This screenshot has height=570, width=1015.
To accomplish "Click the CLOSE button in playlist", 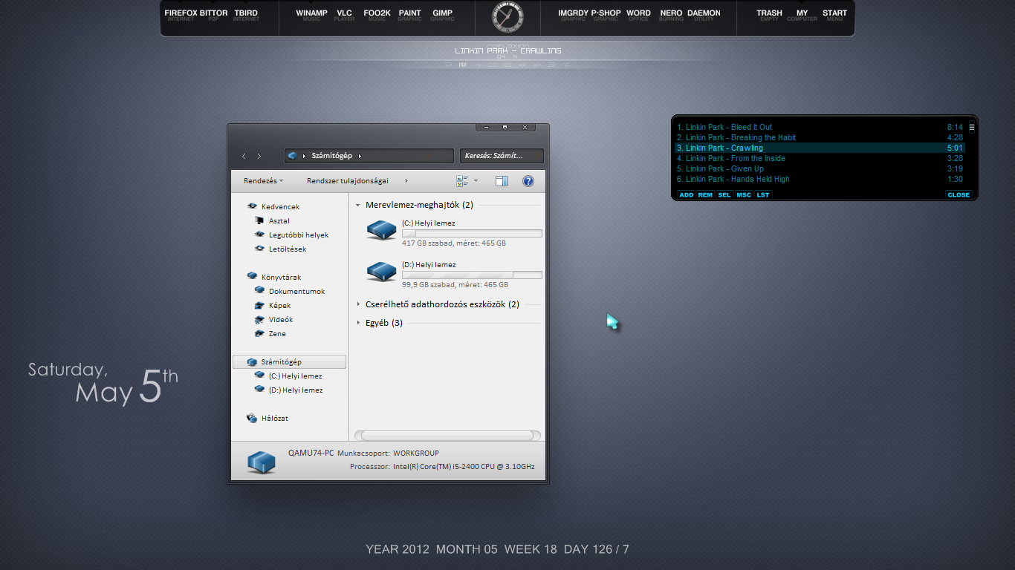I will pos(959,194).
